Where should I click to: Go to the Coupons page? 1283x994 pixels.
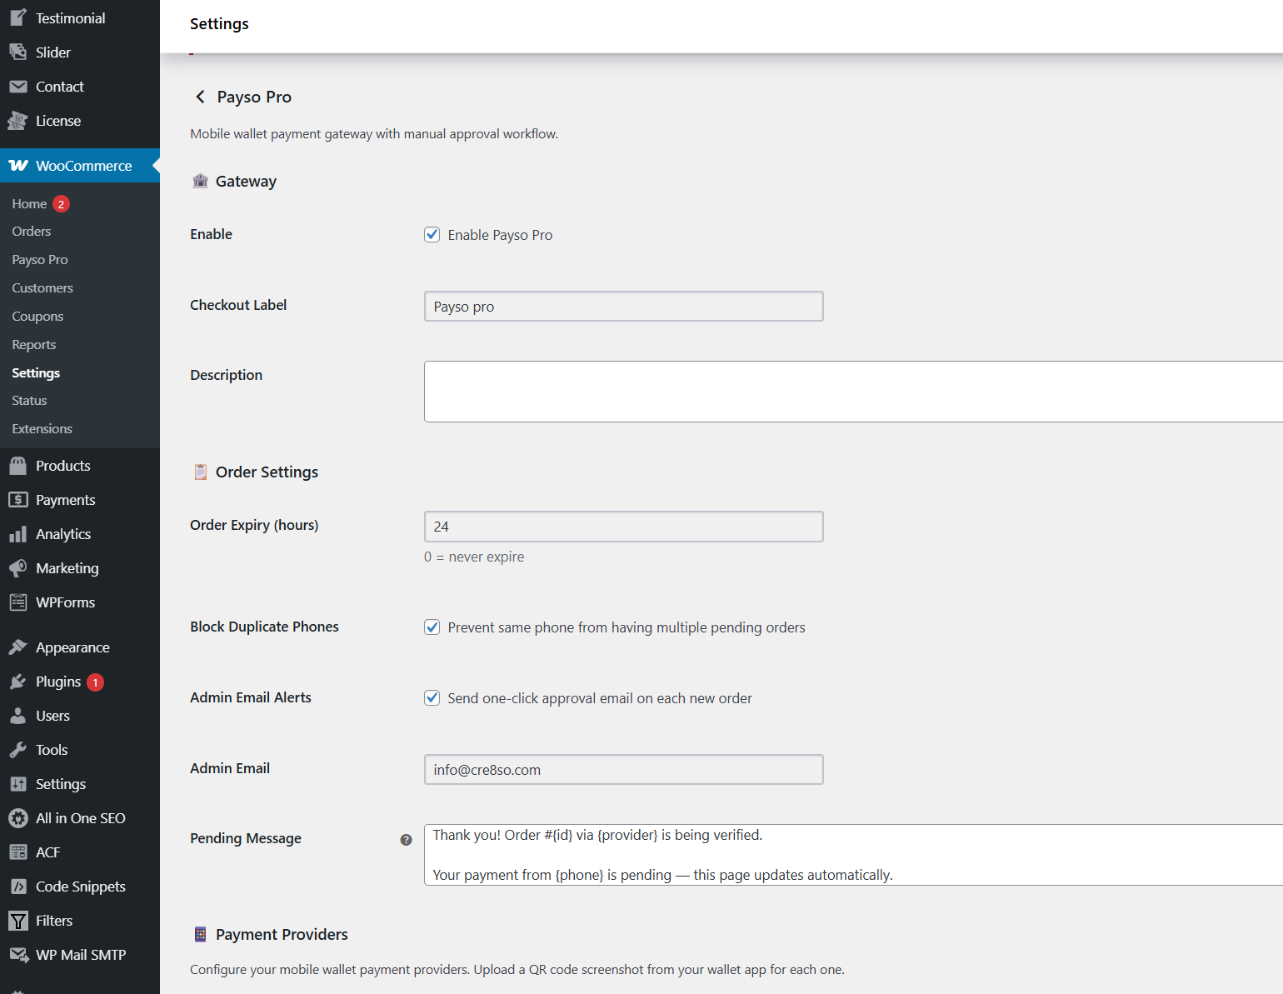pos(37,316)
